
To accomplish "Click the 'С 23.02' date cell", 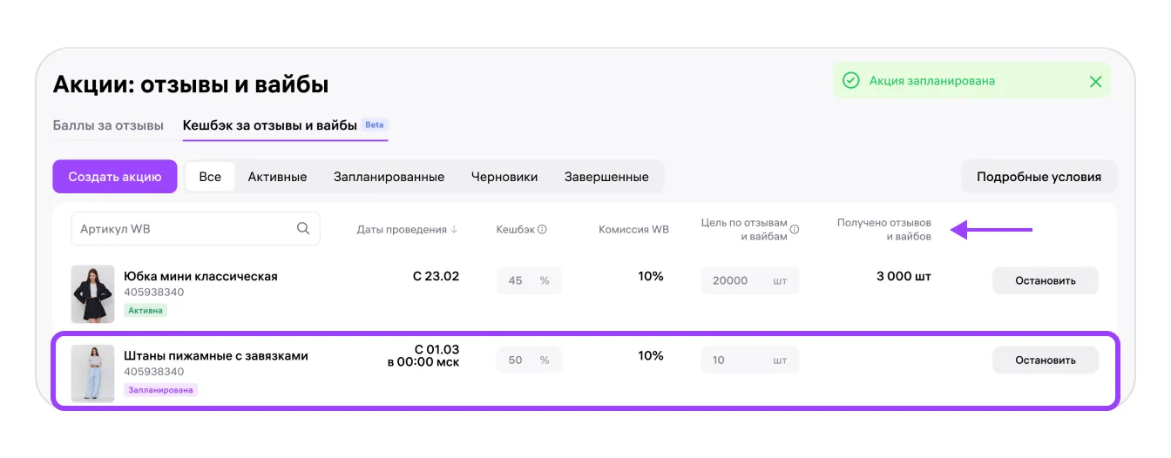I will point(436,276).
